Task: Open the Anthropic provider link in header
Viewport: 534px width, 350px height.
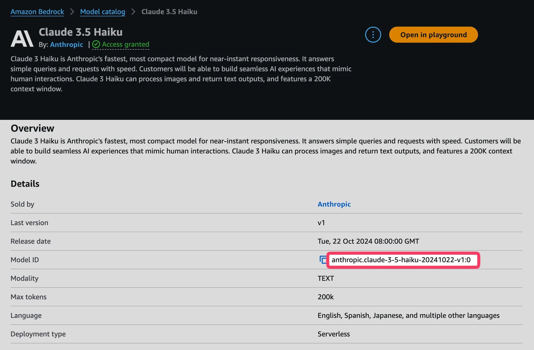Action: tap(66, 44)
